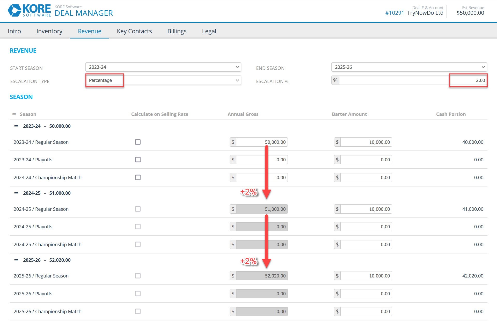Click the Barter Amount column header
Image resolution: width=497 pixels, height=323 pixels.
[x=349, y=114]
